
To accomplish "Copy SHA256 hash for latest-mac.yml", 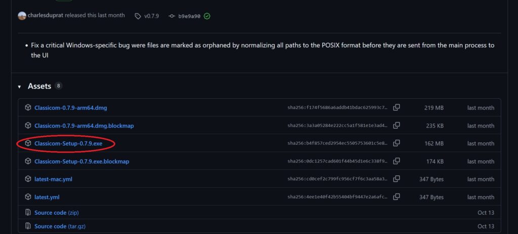I will coord(397,179).
